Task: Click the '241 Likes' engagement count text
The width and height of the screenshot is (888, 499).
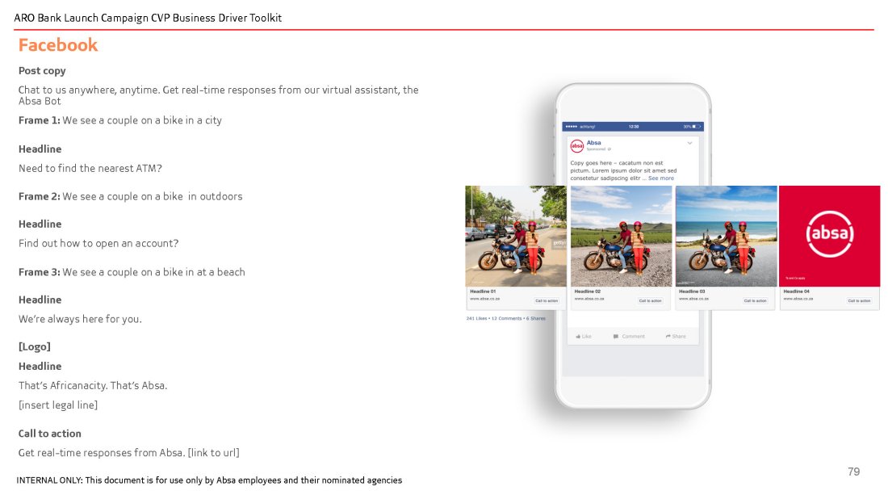Action: [476, 318]
